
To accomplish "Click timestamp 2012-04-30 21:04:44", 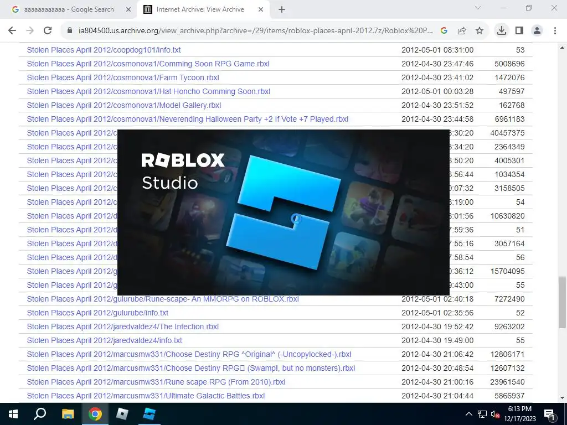I will pos(437,396).
